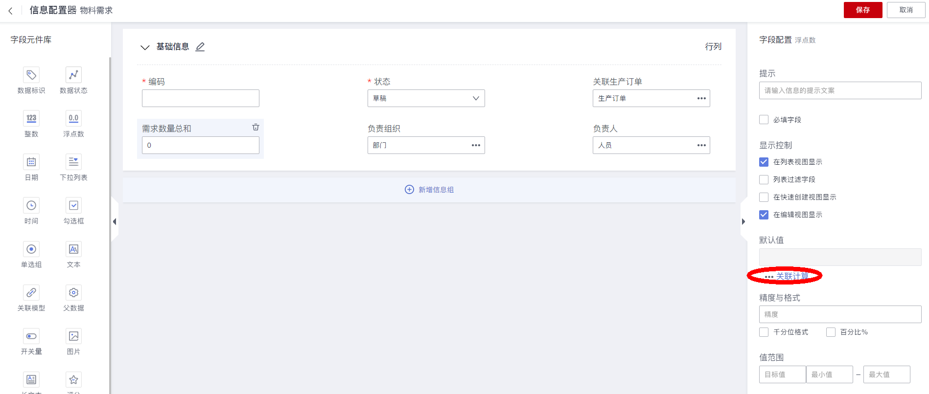Image resolution: width=929 pixels, height=394 pixels.
Task: Delete the 需求数量总和 field via trash icon
Action: pos(255,127)
